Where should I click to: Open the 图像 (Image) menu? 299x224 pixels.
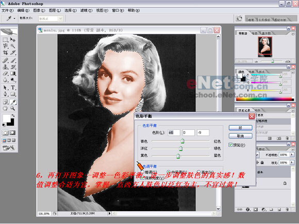(39, 10)
